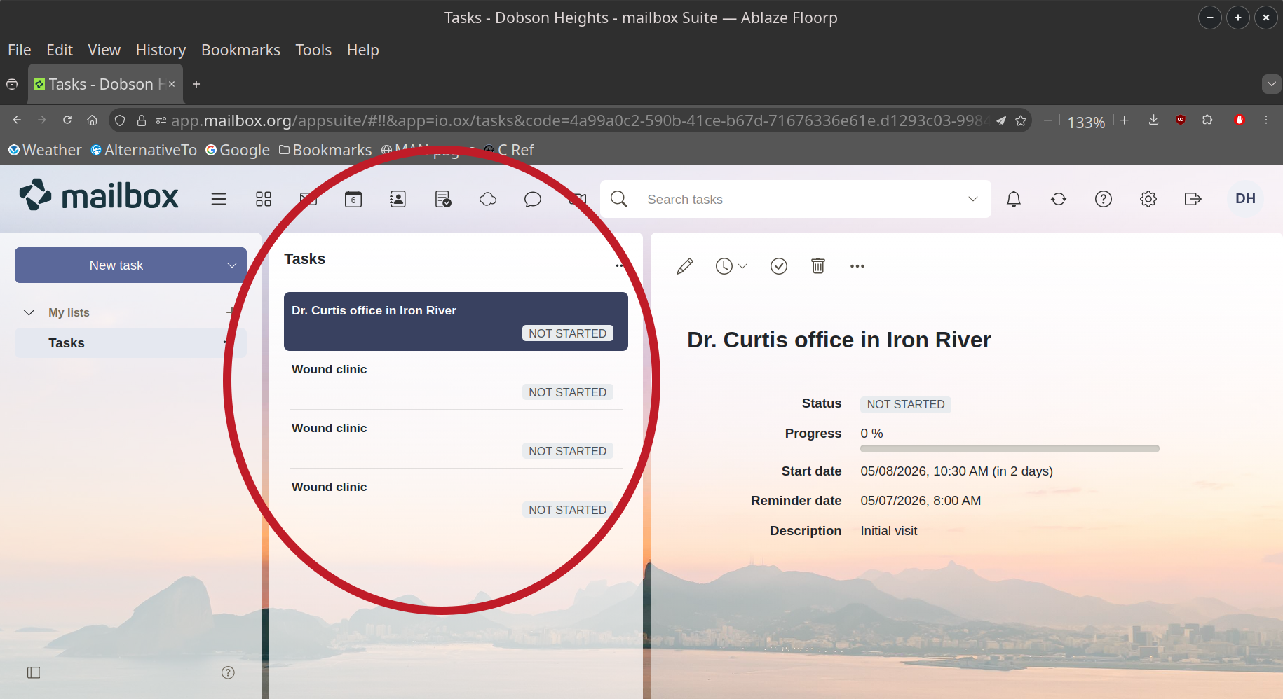The image size is (1283, 699).
Task: Open the notifications bell
Action: (1014, 199)
